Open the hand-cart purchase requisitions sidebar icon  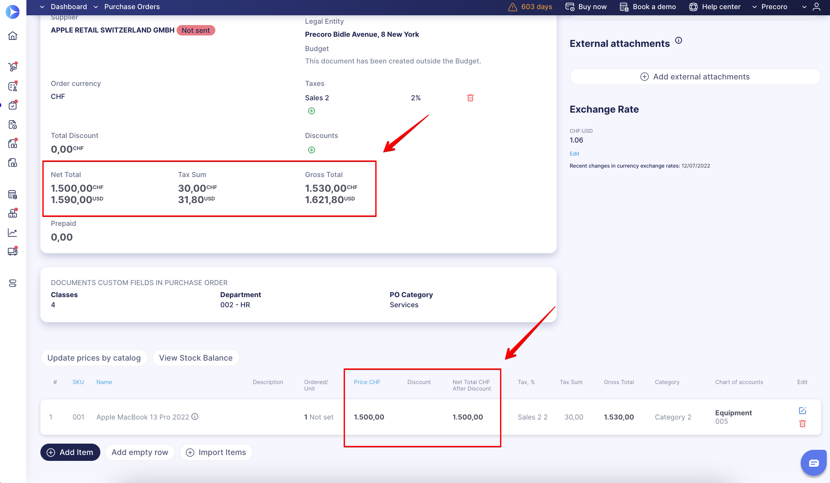pyautogui.click(x=12, y=66)
